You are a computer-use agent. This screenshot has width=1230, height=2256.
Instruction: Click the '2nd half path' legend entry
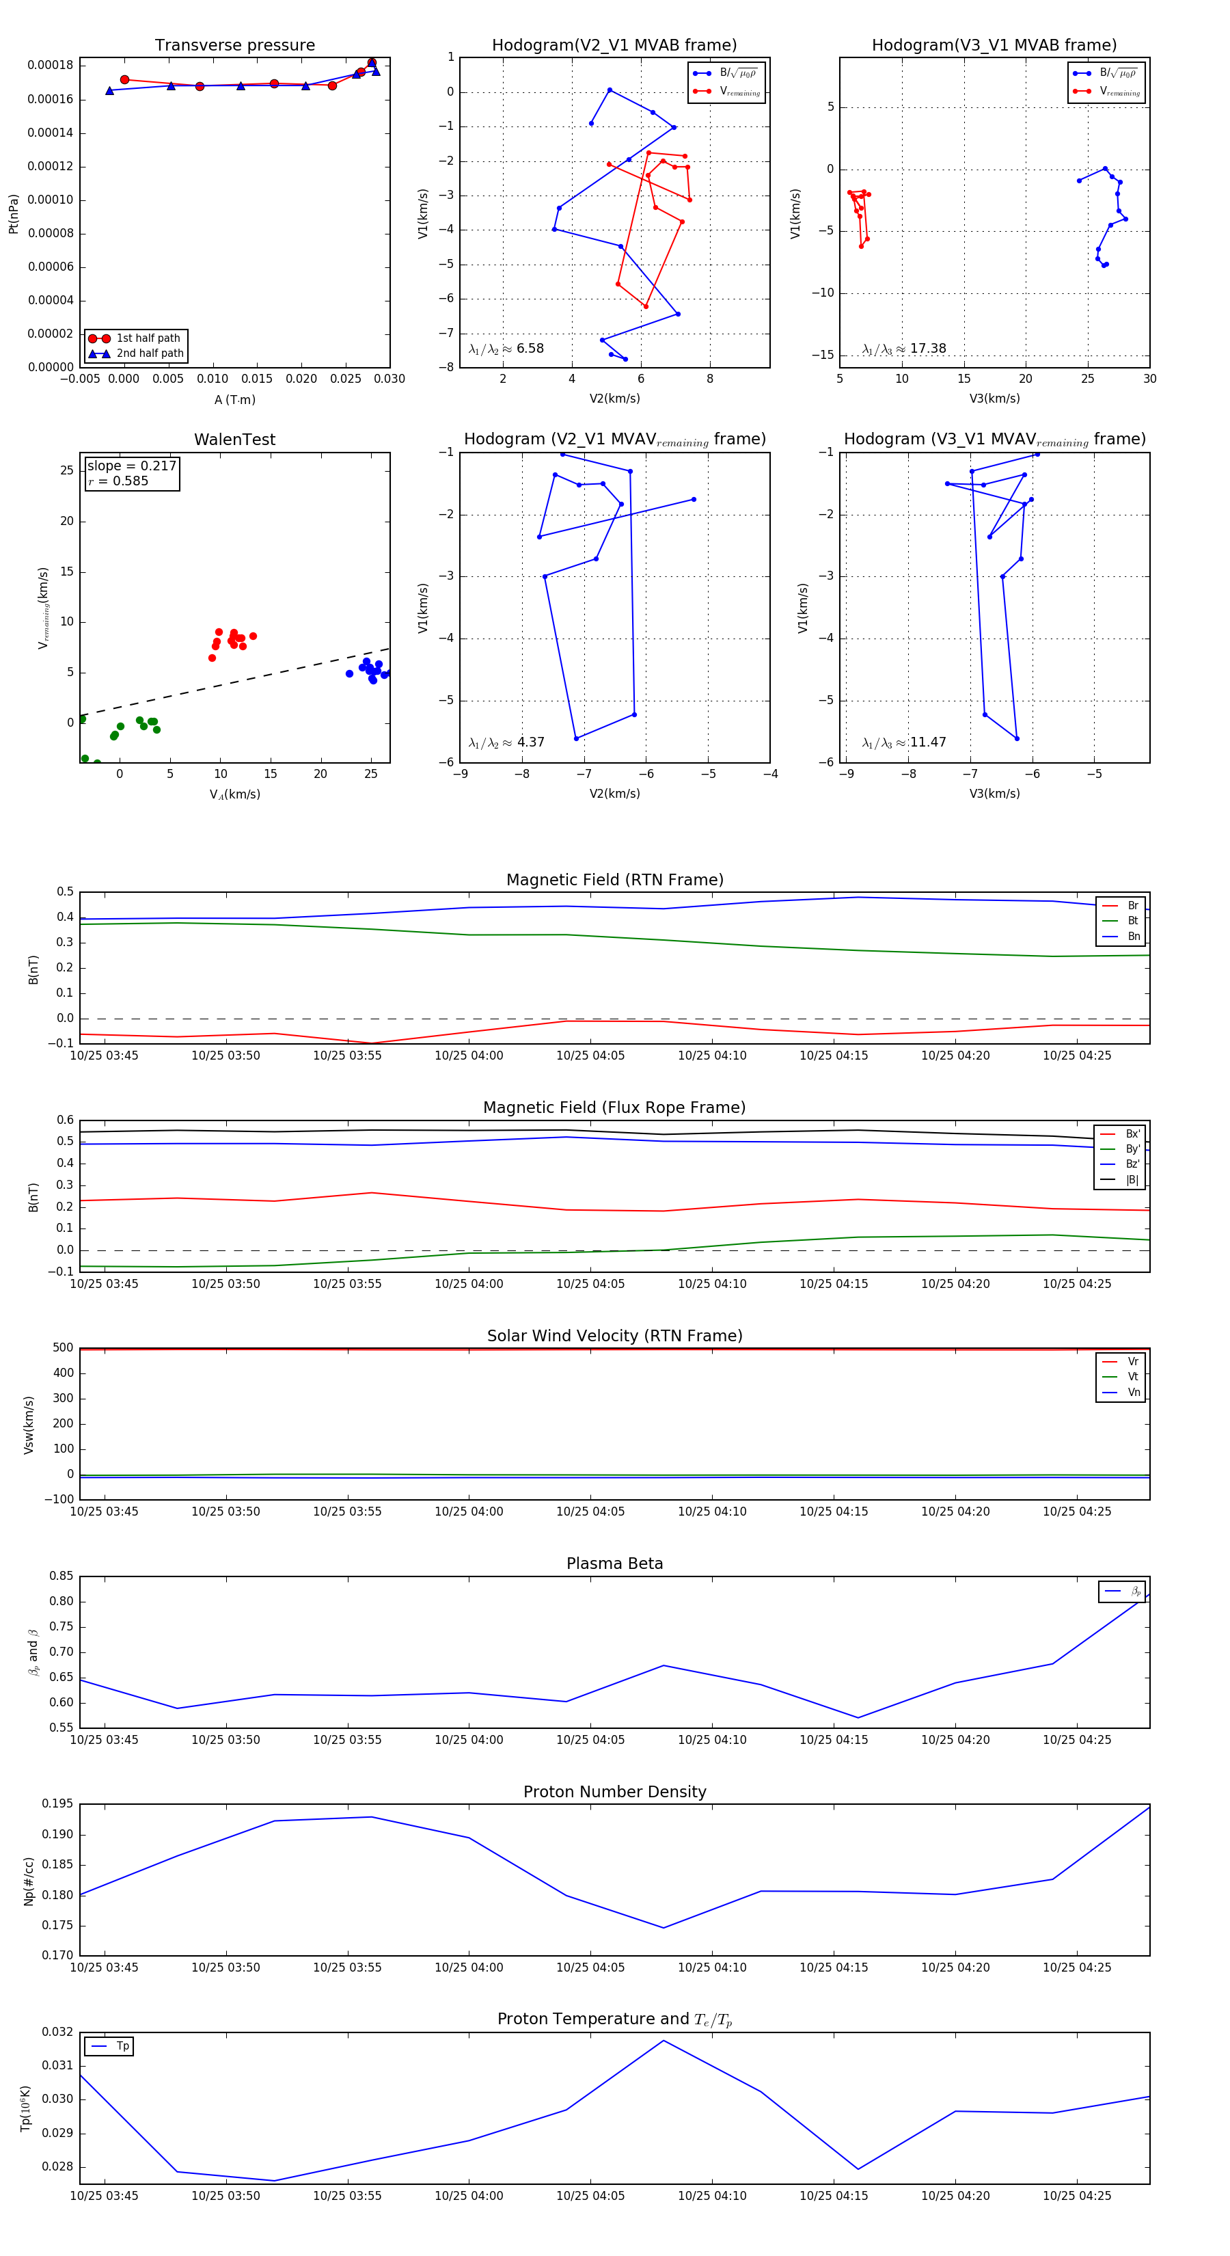pyautogui.click(x=136, y=354)
